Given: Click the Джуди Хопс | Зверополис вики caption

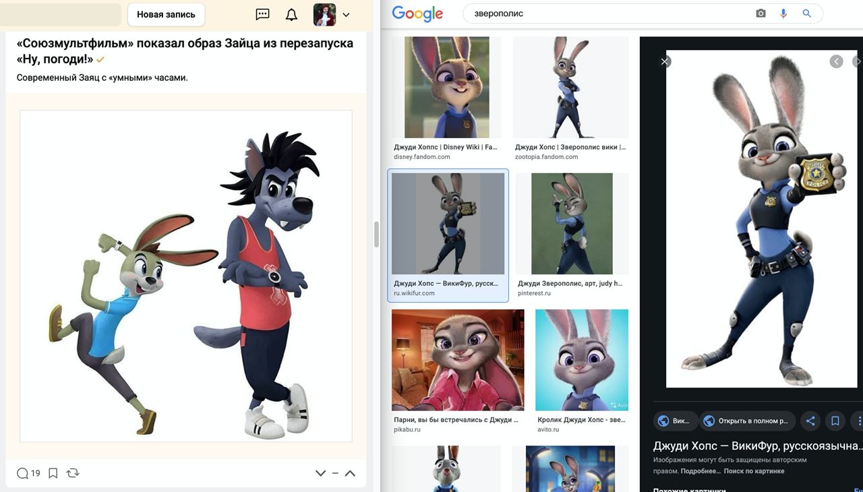Looking at the screenshot, I should click(x=570, y=147).
